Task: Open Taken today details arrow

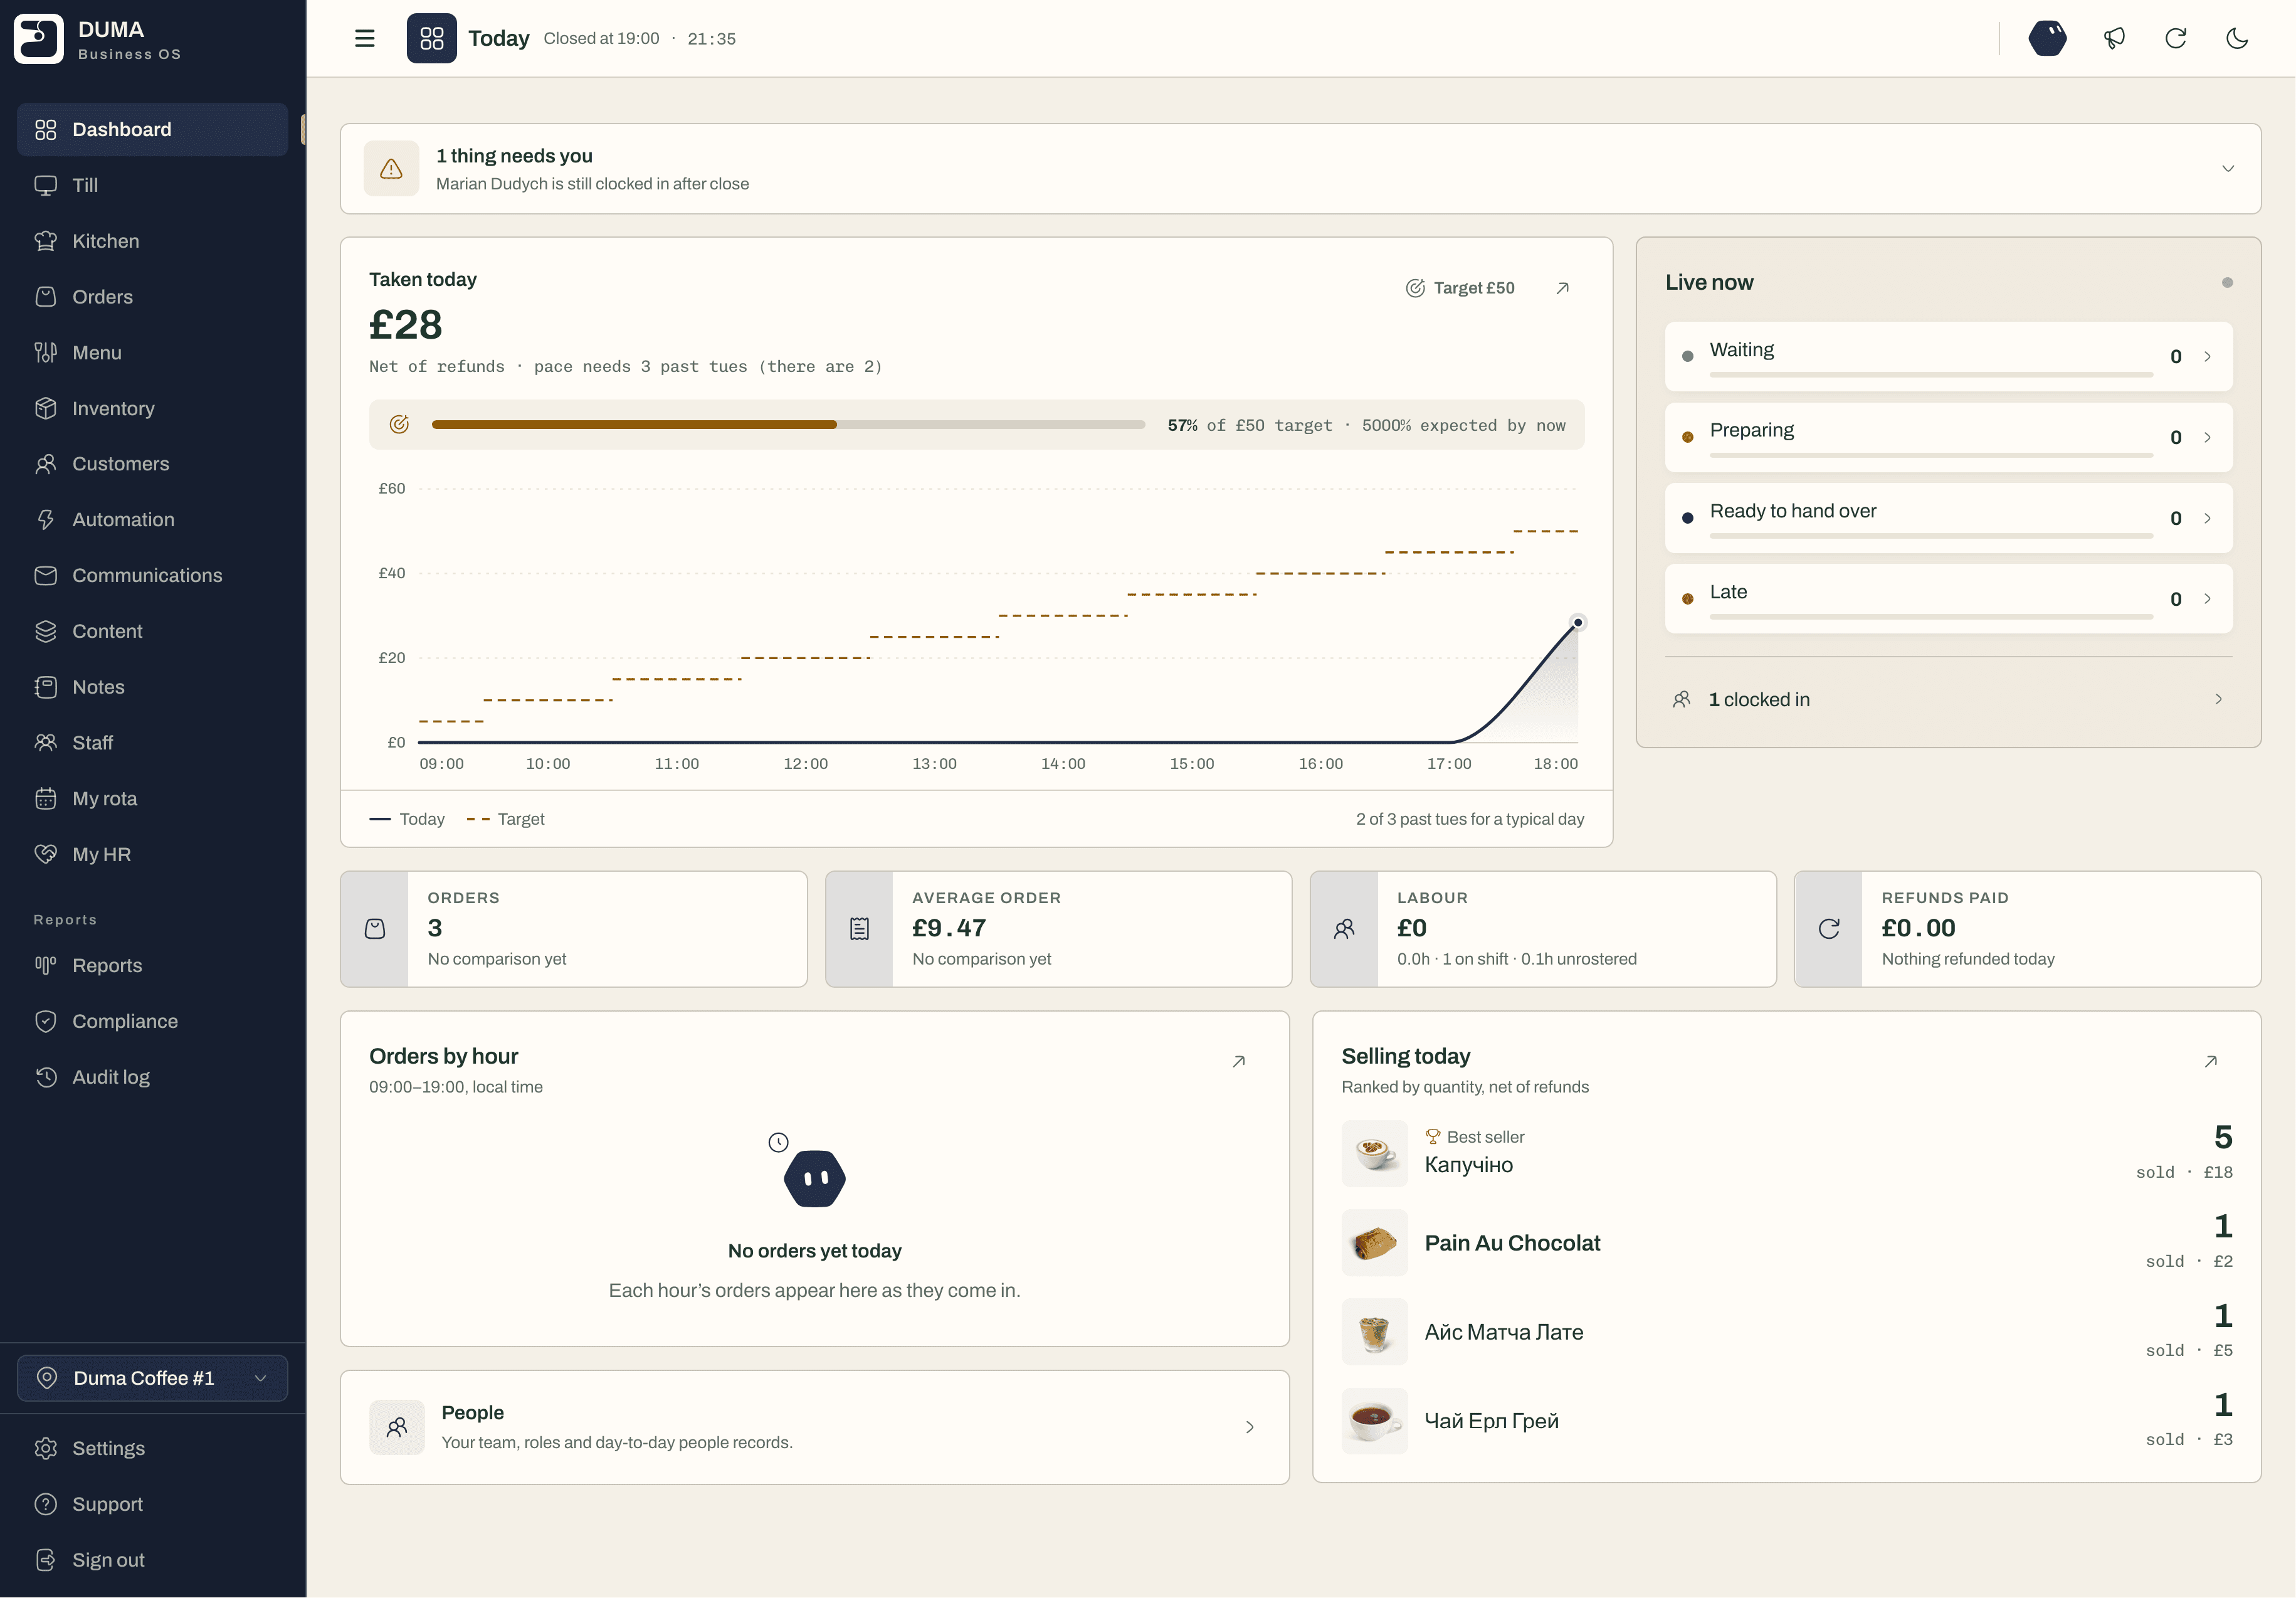Action: tap(1562, 288)
